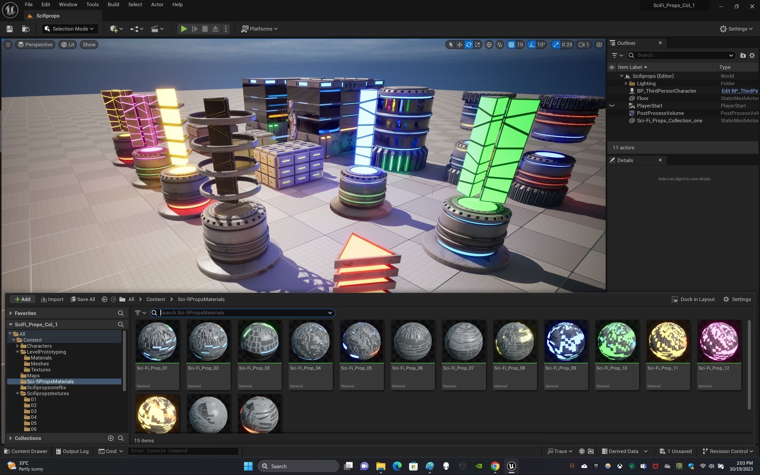Click the save current level icon
Screen dimensions: 760x475
pos(9,29)
